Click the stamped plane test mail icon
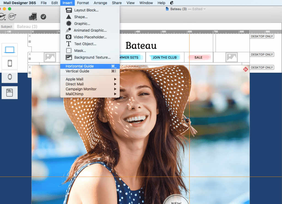282x204 pixels. pyautogui.click(x=12, y=17)
